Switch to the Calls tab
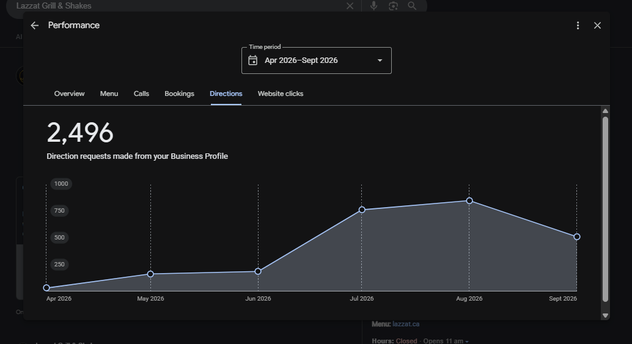 [141, 93]
